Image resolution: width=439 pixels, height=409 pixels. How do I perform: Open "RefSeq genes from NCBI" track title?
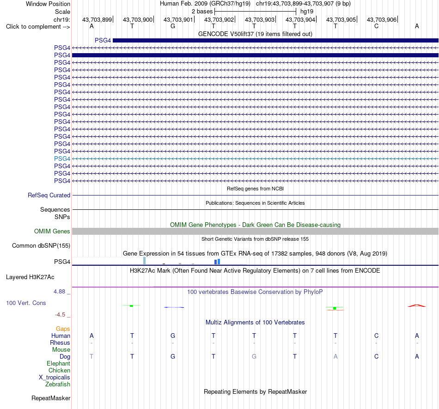255,189
